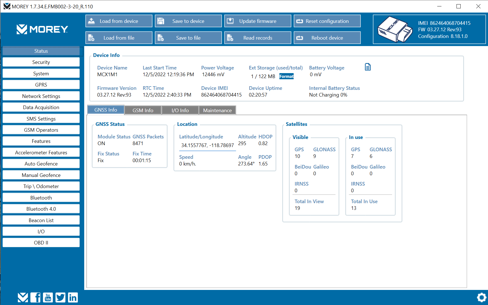The width and height of the screenshot is (488, 305).
Task: Open the Data Acquisition page
Action: click(41, 107)
